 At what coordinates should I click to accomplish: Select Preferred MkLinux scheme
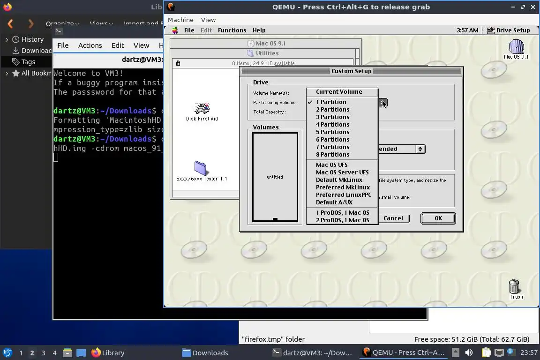click(342, 187)
